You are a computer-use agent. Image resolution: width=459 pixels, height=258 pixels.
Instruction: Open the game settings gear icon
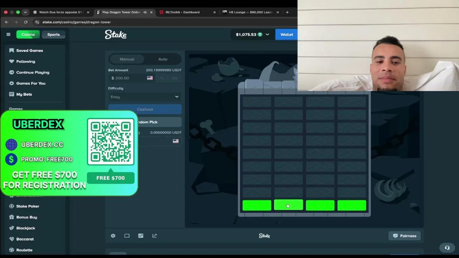(x=113, y=236)
